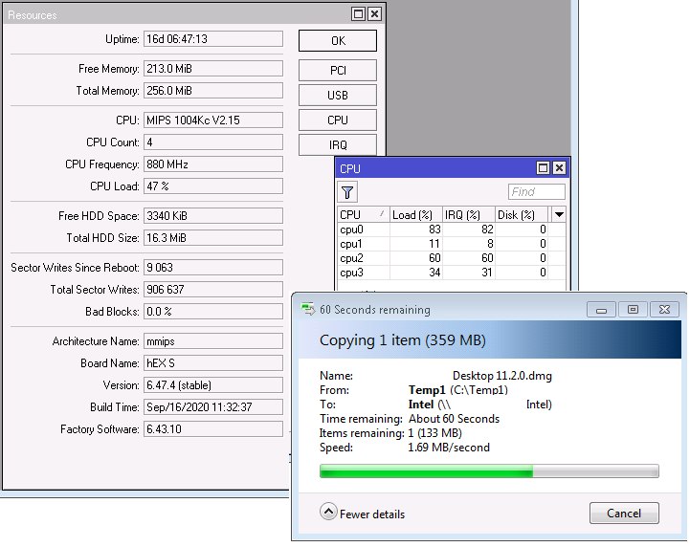The height and width of the screenshot is (547, 690).
Task: Click the Speed value 1.69 MB/second
Action: pyautogui.click(x=449, y=448)
